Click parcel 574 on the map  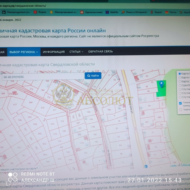pyautogui.click(x=55, y=134)
